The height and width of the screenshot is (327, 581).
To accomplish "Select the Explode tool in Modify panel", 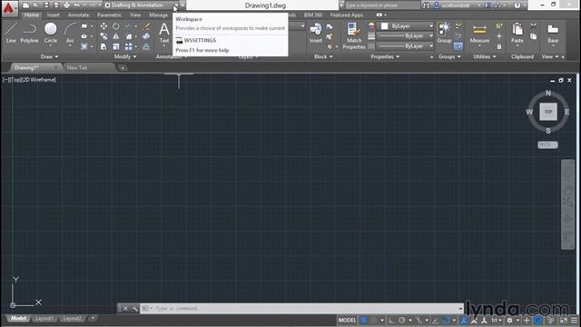I will click(146, 36).
